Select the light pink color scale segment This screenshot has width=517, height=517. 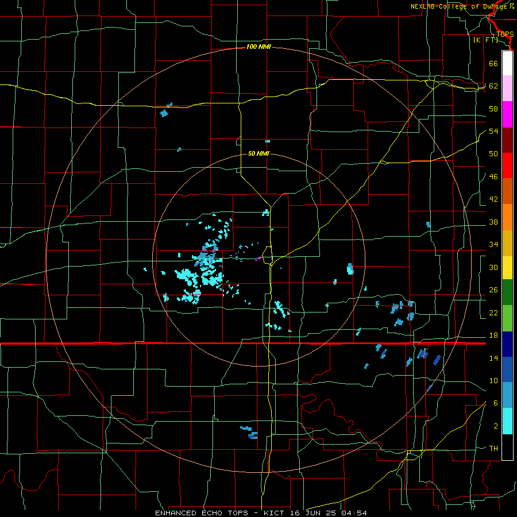tap(507, 88)
